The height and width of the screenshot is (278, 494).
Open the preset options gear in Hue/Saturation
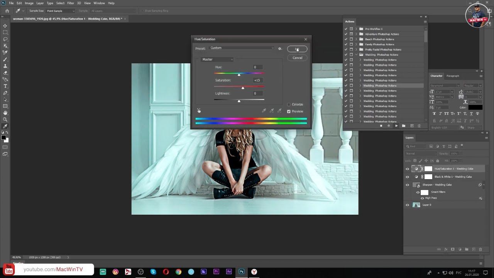click(x=280, y=49)
